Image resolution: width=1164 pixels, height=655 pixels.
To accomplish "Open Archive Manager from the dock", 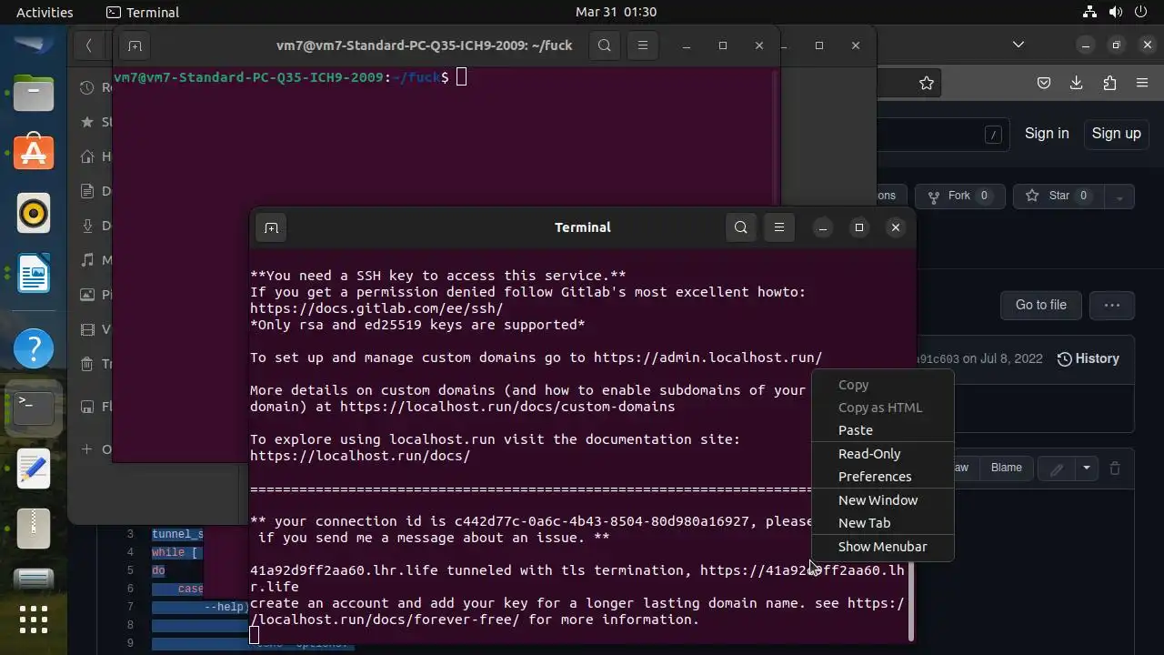I will tap(34, 529).
